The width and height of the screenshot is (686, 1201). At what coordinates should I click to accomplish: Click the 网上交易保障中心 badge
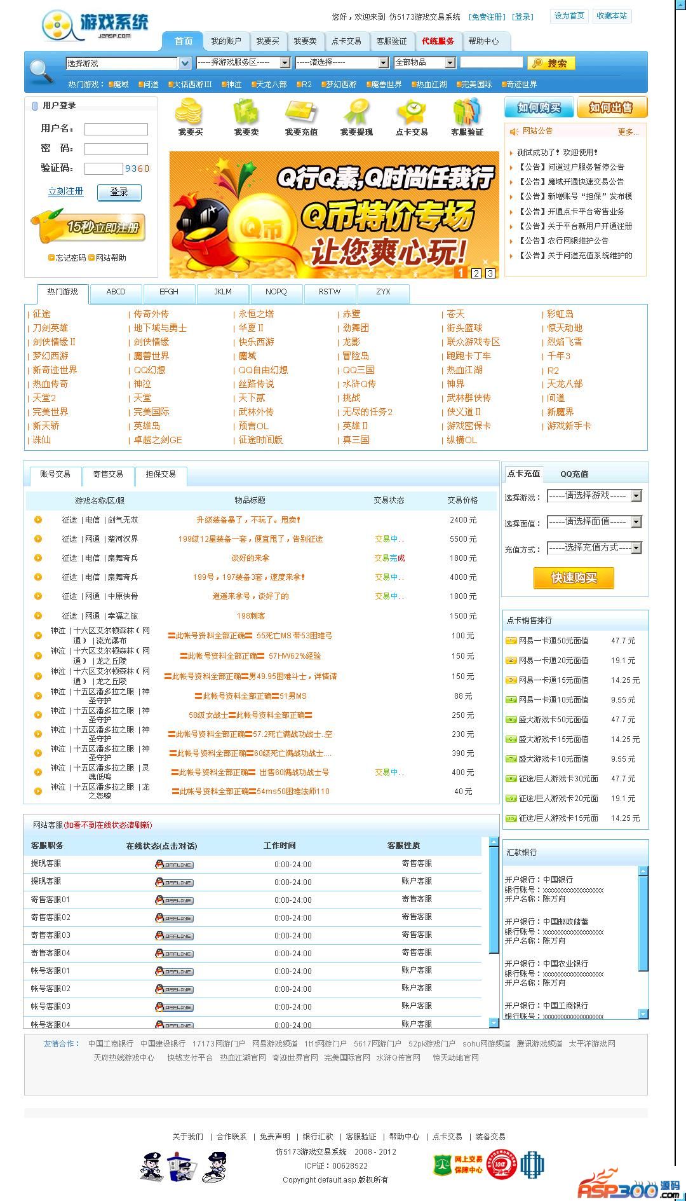click(459, 1165)
